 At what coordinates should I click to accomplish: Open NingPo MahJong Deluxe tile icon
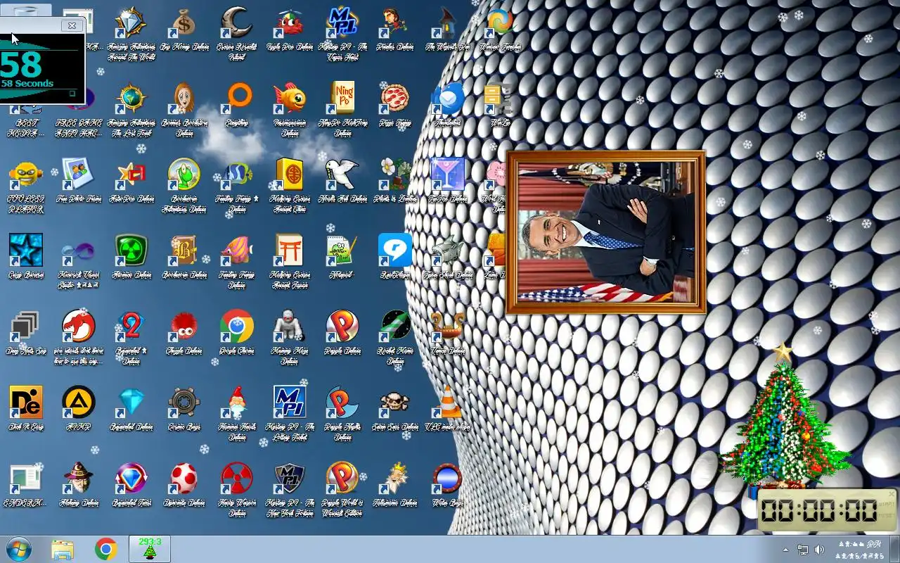[x=342, y=99]
